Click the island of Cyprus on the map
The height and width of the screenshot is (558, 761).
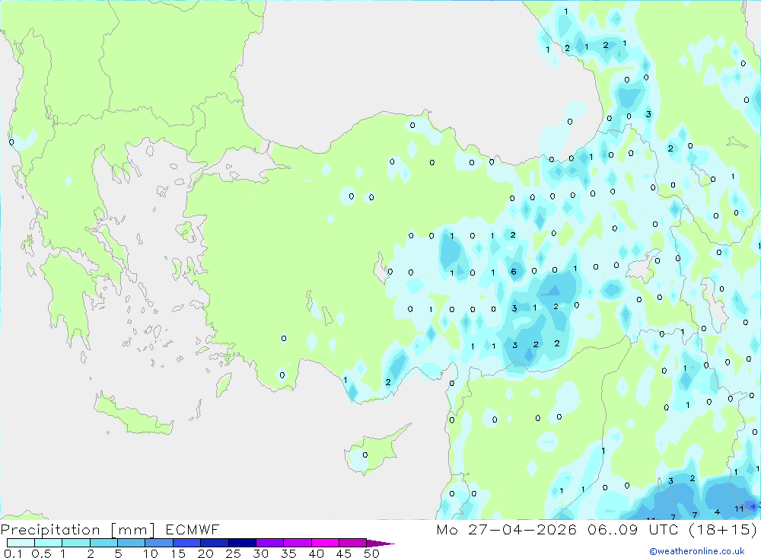pos(374,450)
